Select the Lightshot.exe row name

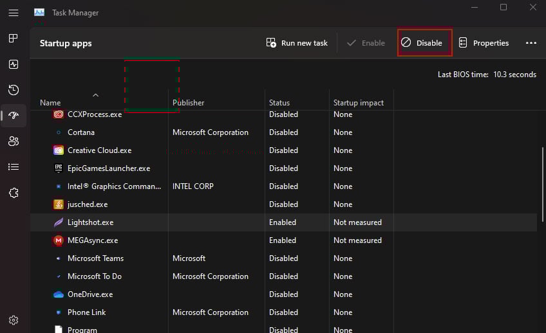(x=91, y=222)
